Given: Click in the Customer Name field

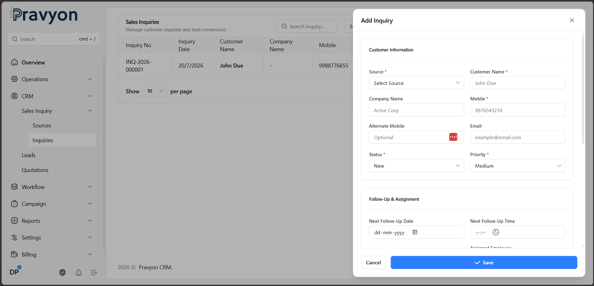Looking at the screenshot, I should pyautogui.click(x=517, y=83).
